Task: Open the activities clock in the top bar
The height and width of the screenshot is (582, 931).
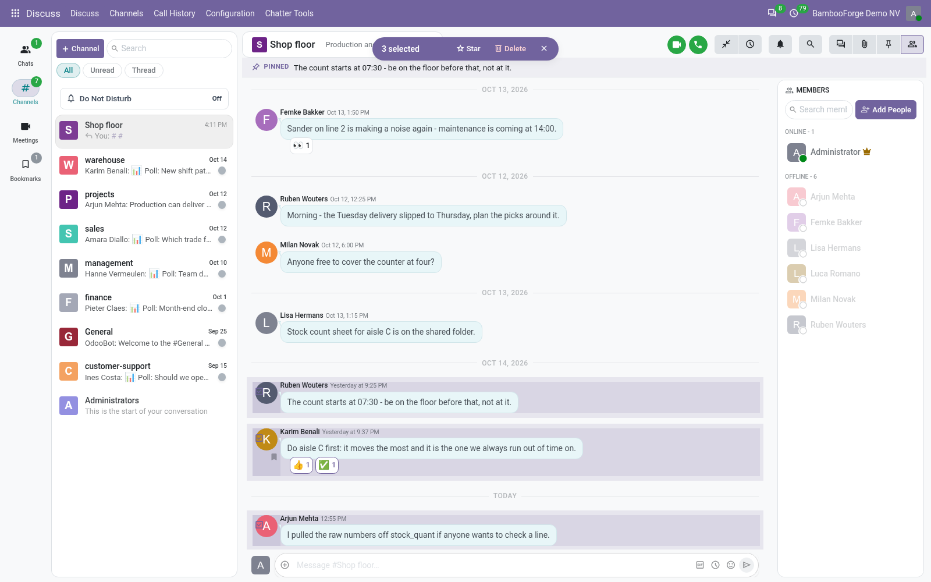Action: [794, 13]
